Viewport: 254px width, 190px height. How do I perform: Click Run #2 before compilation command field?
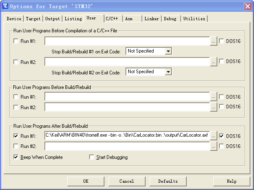[x=127, y=61]
